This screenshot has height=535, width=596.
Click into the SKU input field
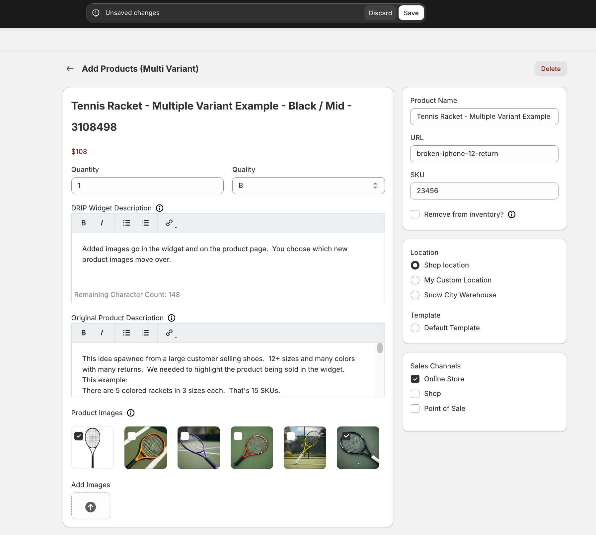(x=484, y=191)
